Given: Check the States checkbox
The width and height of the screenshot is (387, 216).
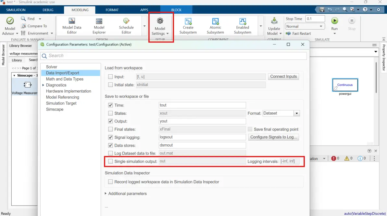Looking at the screenshot, I should [110, 113].
